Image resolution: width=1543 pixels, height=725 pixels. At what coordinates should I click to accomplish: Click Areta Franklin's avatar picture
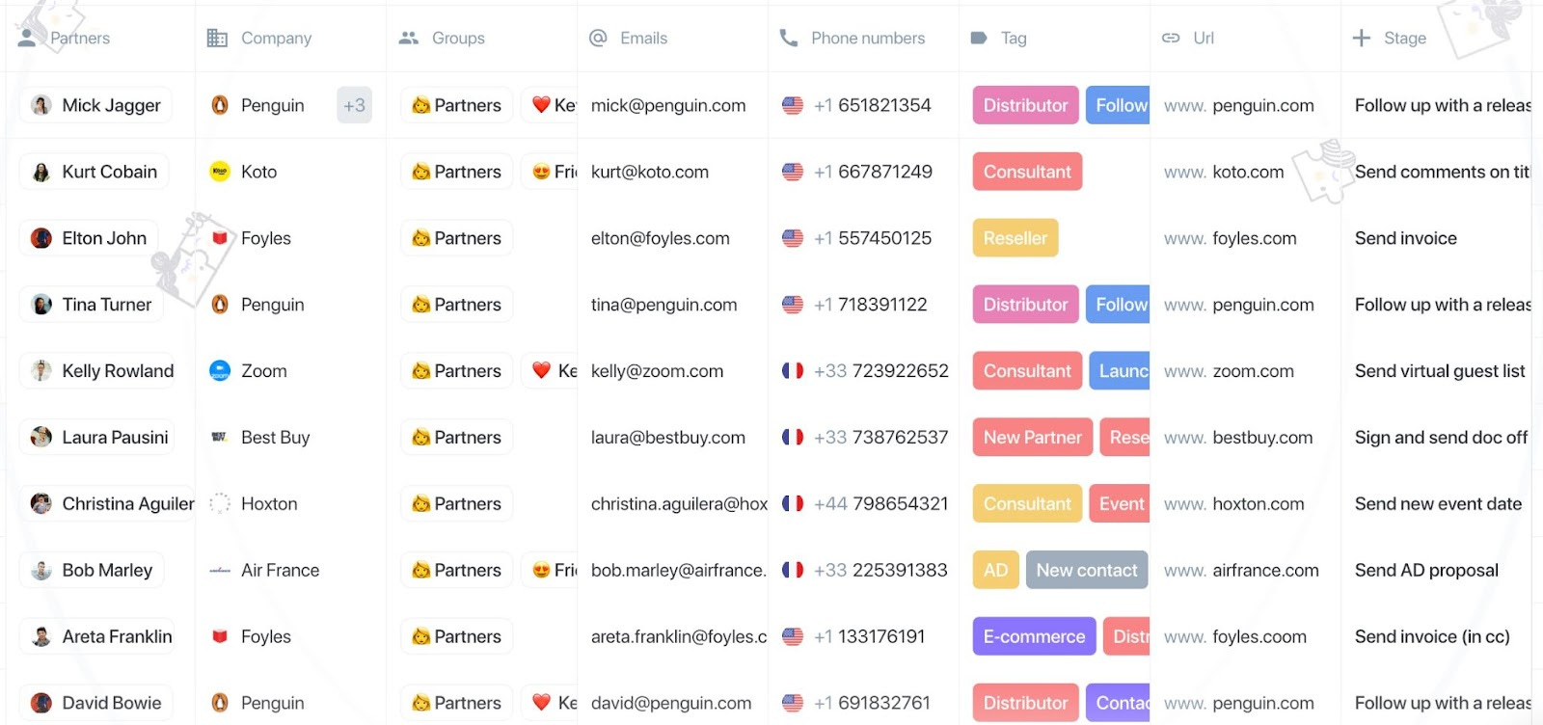[41, 636]
